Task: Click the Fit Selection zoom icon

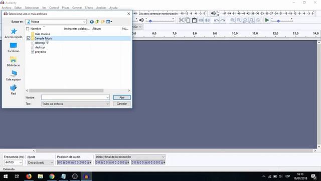Action: (x=245, y=20)
